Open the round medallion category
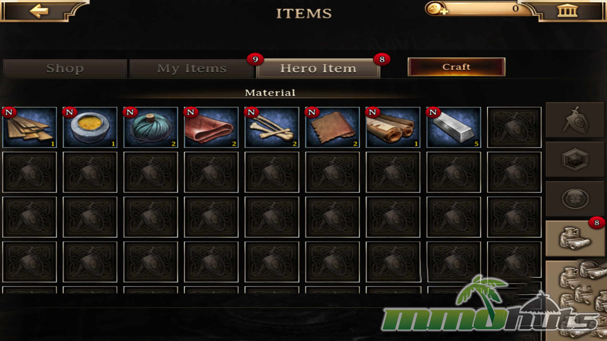The image size is (607, 341). pos(575,199)
